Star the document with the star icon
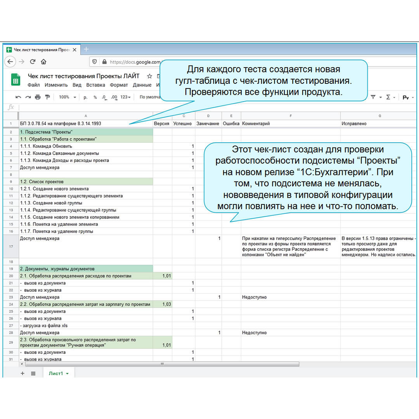 tap(149, 76)
